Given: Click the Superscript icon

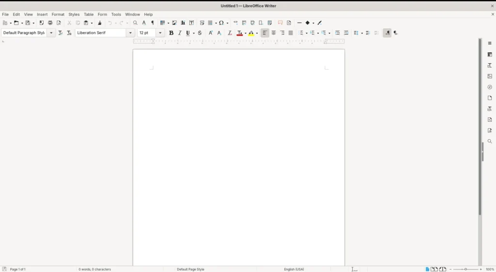Looking at the screenshot, I should [210, 33].
